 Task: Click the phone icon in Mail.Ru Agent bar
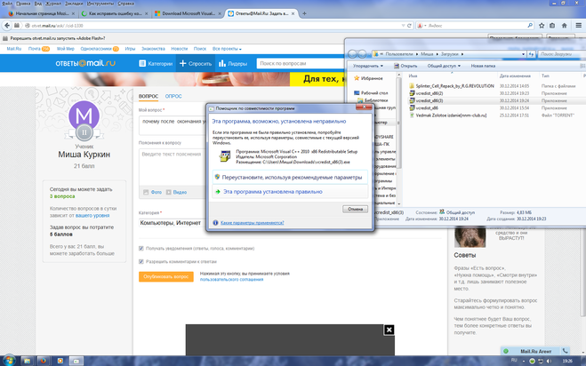point(565,351)
